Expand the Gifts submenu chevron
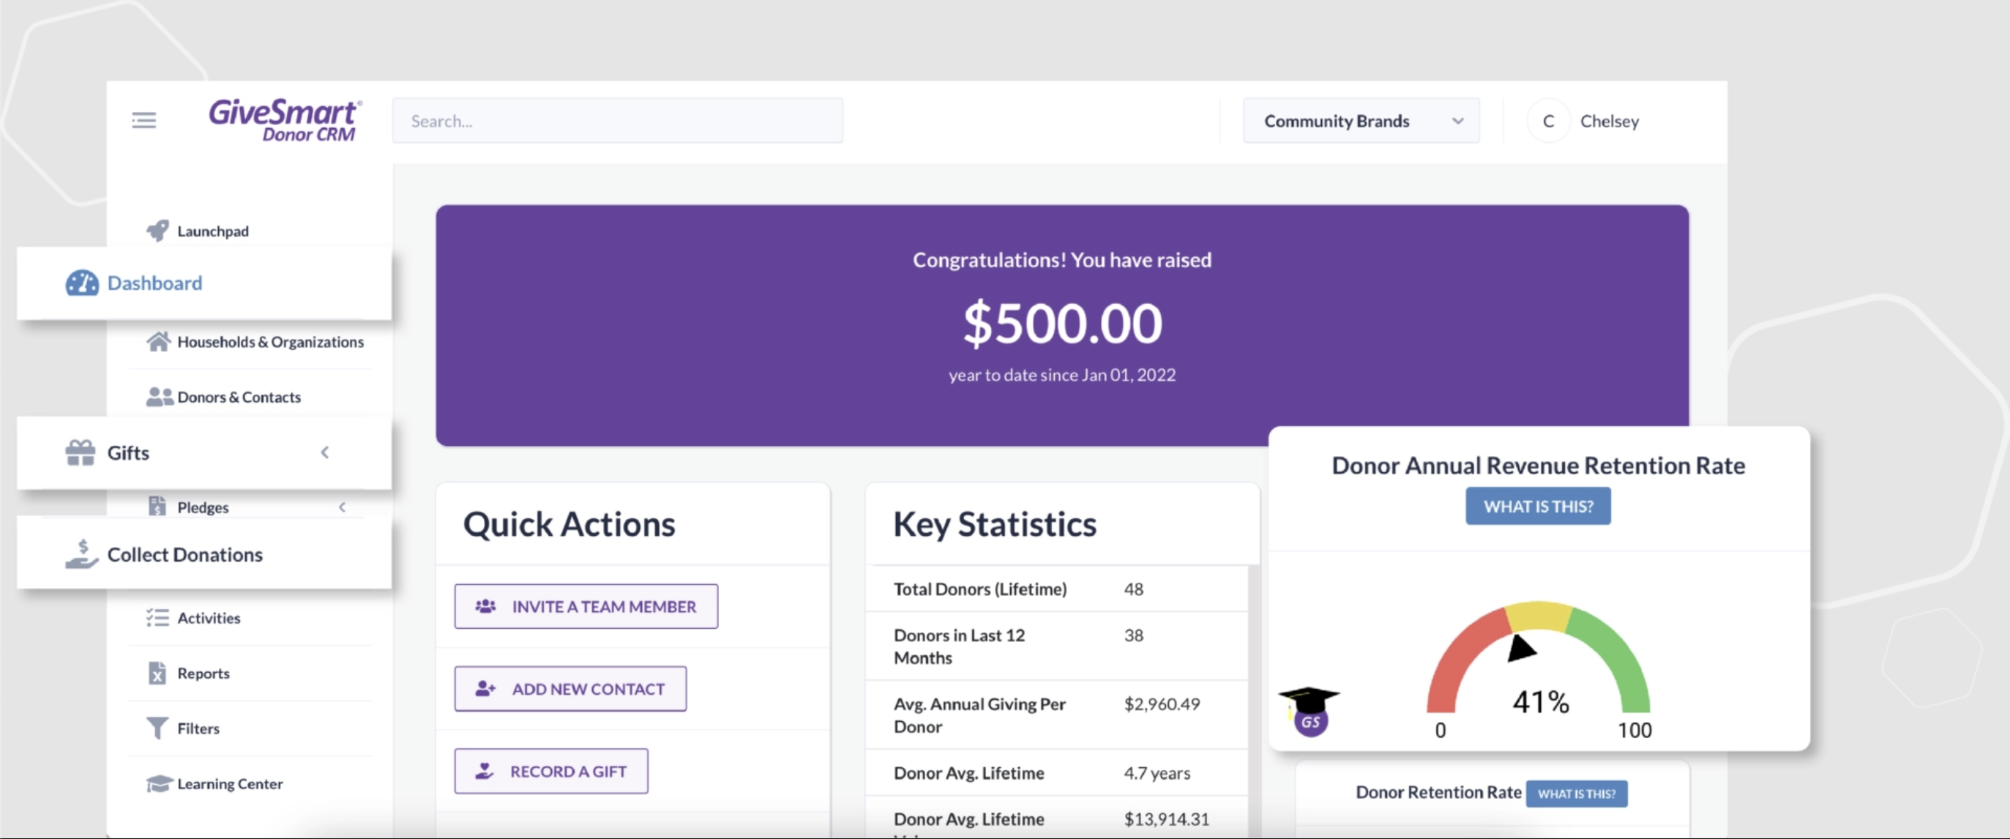 pos(326,452)
